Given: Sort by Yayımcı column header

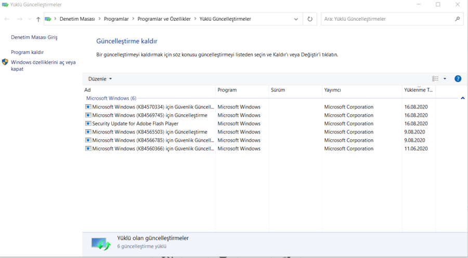Looking at the screenshot, I should coord(362,90).
